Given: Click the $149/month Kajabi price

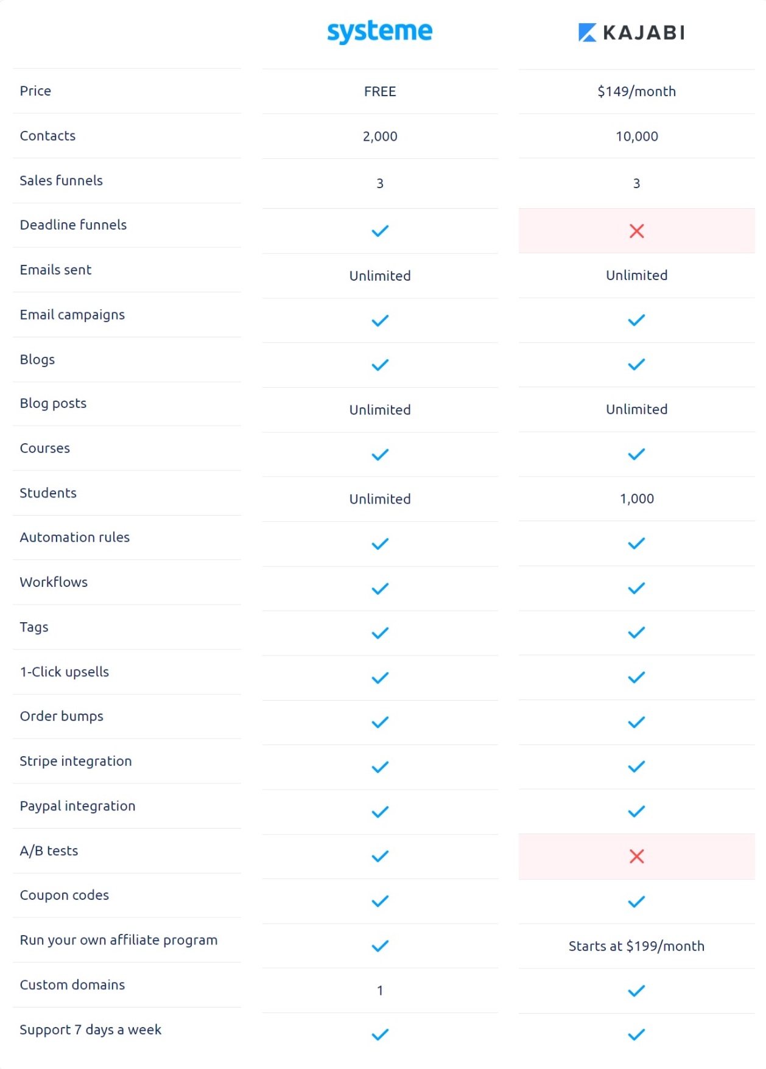Looking at the screenshot, I should click(x=636, y=91).
